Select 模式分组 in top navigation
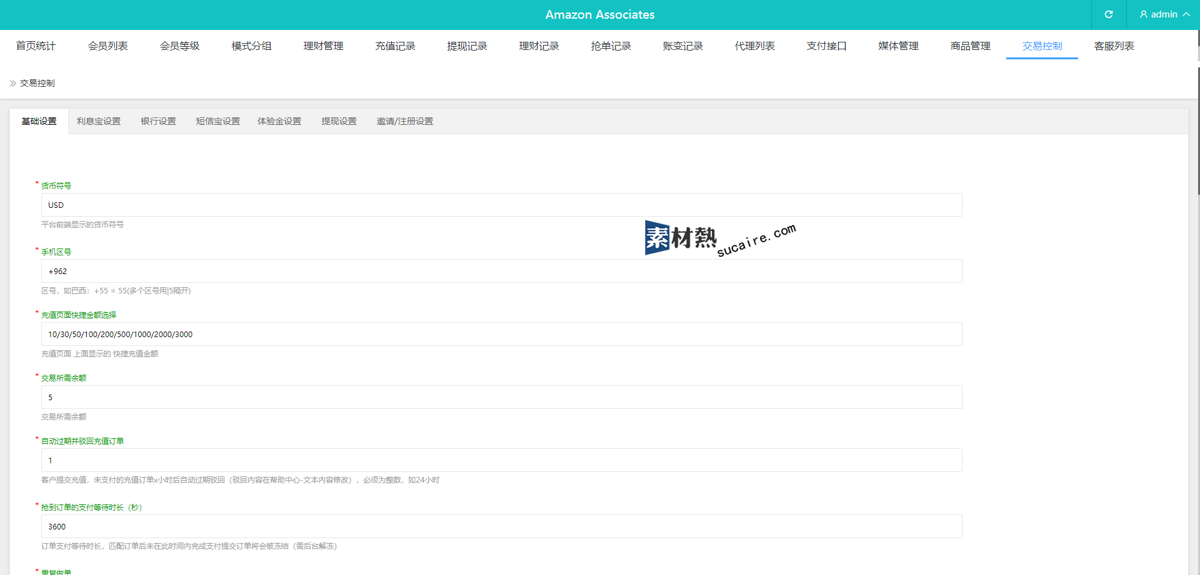The image size is (1200, 575). click(x=251, y=46)
